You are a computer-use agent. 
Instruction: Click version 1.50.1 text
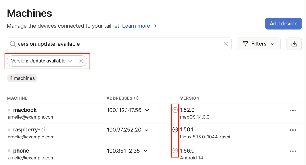tap(186, 130)
